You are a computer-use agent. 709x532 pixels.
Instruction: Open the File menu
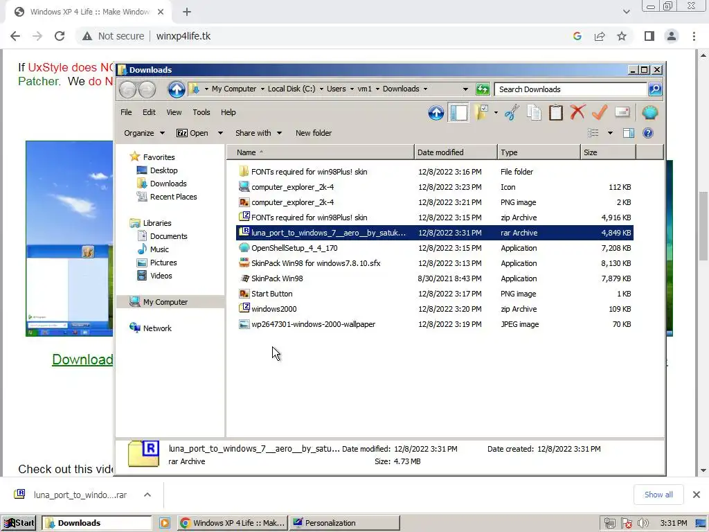click(x=126, y=112)
